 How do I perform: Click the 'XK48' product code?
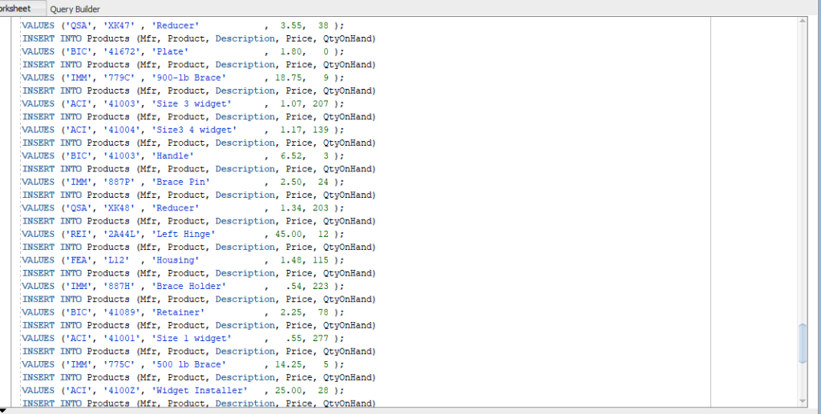click(119, 208)
